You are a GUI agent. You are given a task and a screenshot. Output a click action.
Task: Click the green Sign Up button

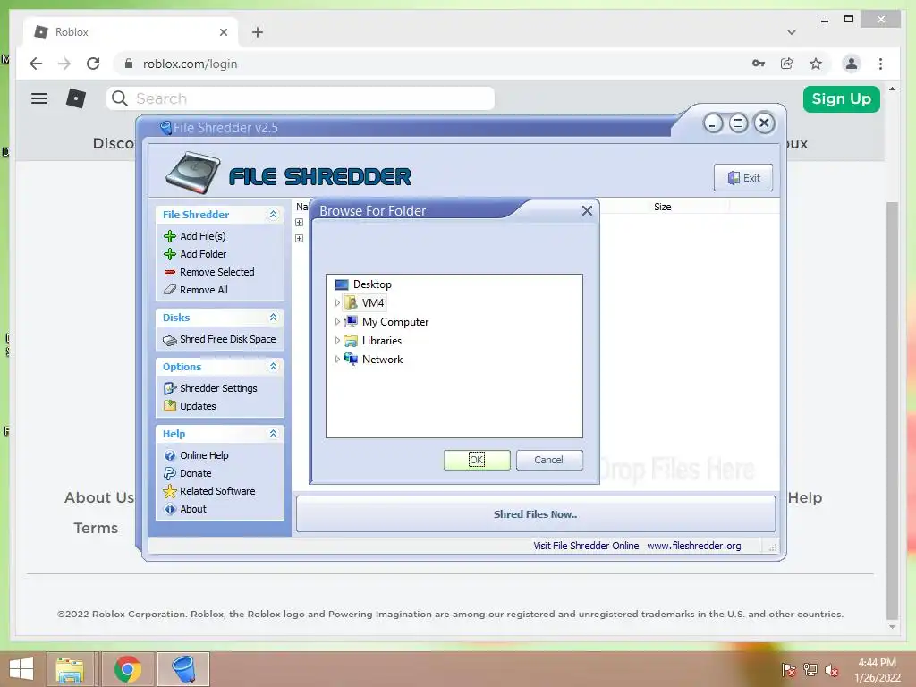tap(841, 98)
